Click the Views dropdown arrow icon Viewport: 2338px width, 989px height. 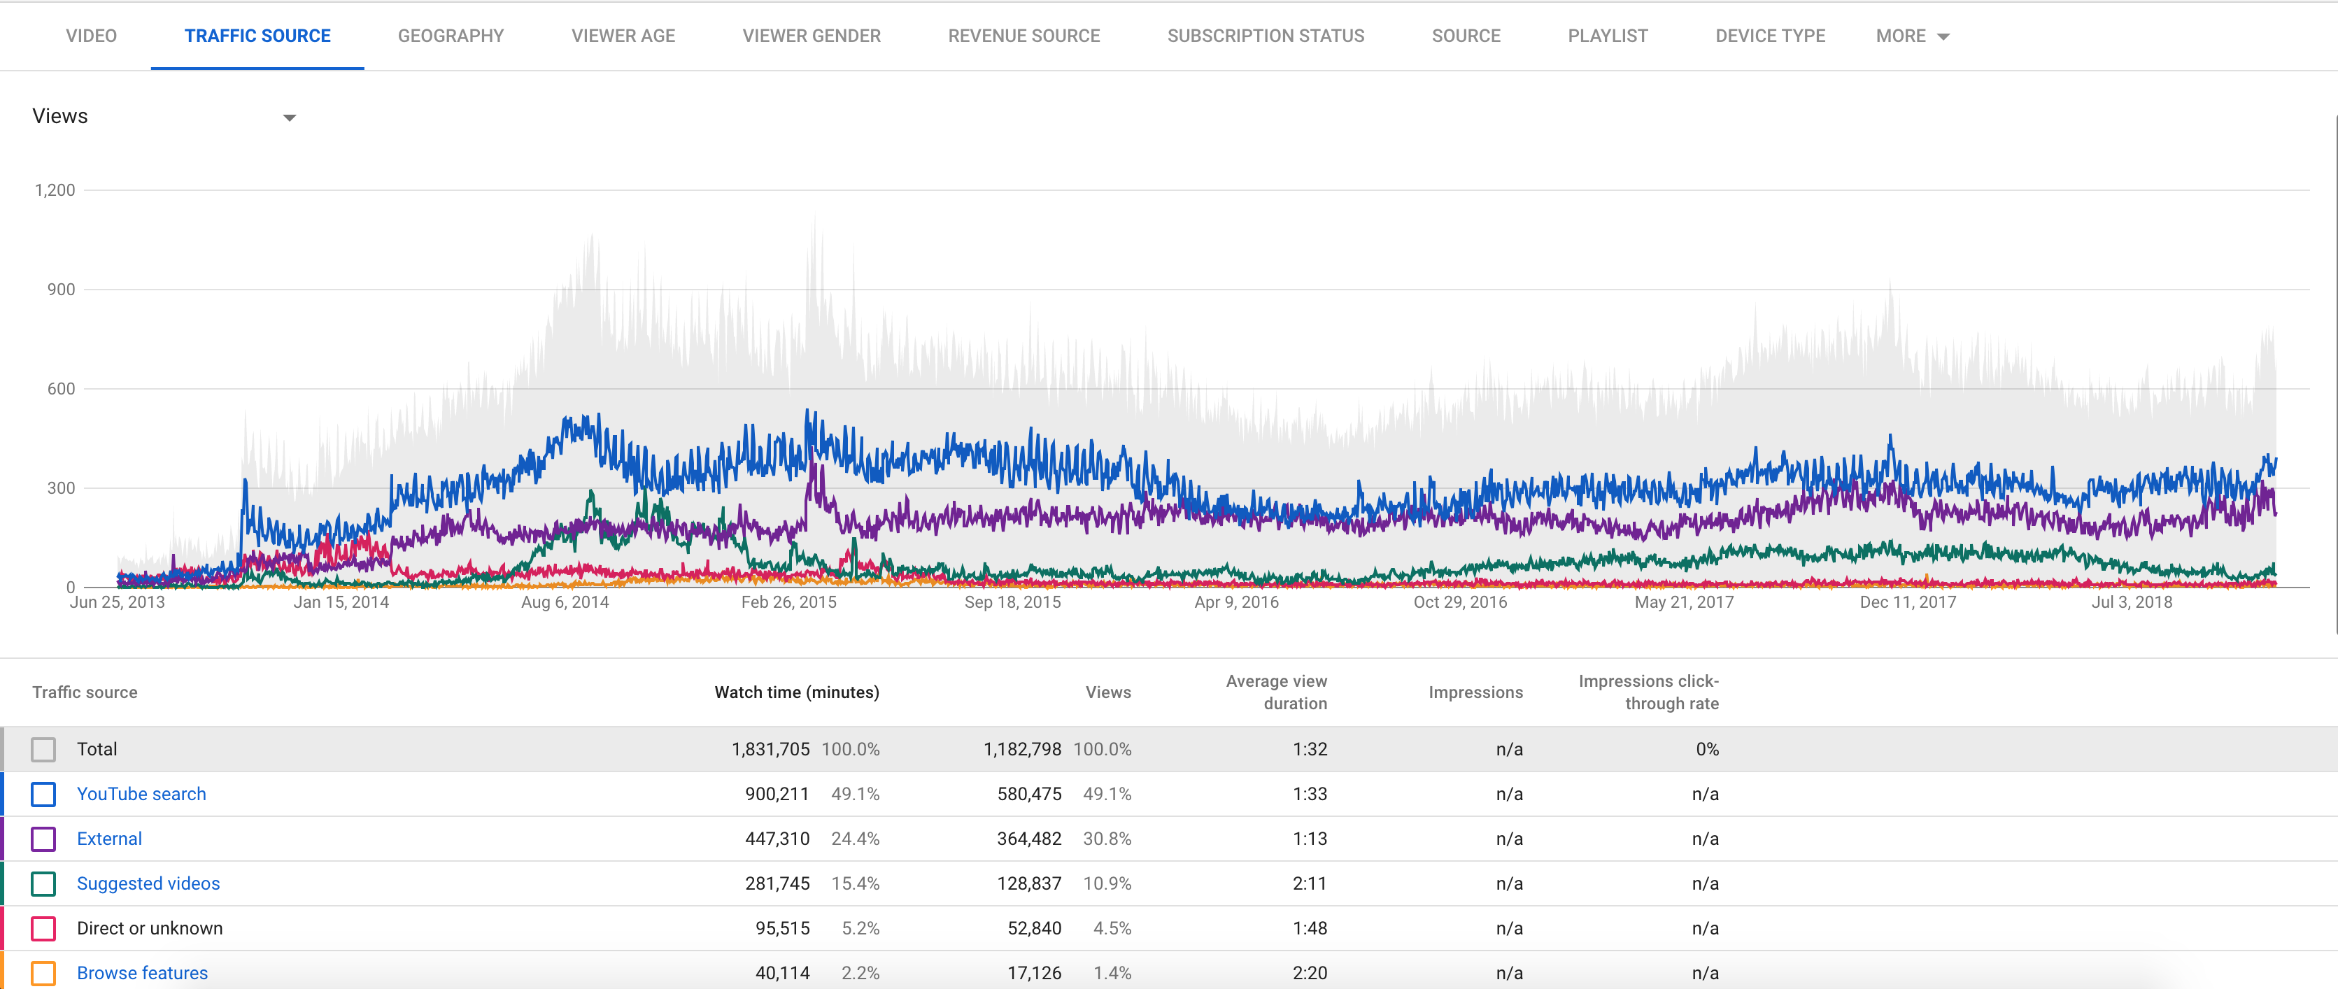point(290,118)
